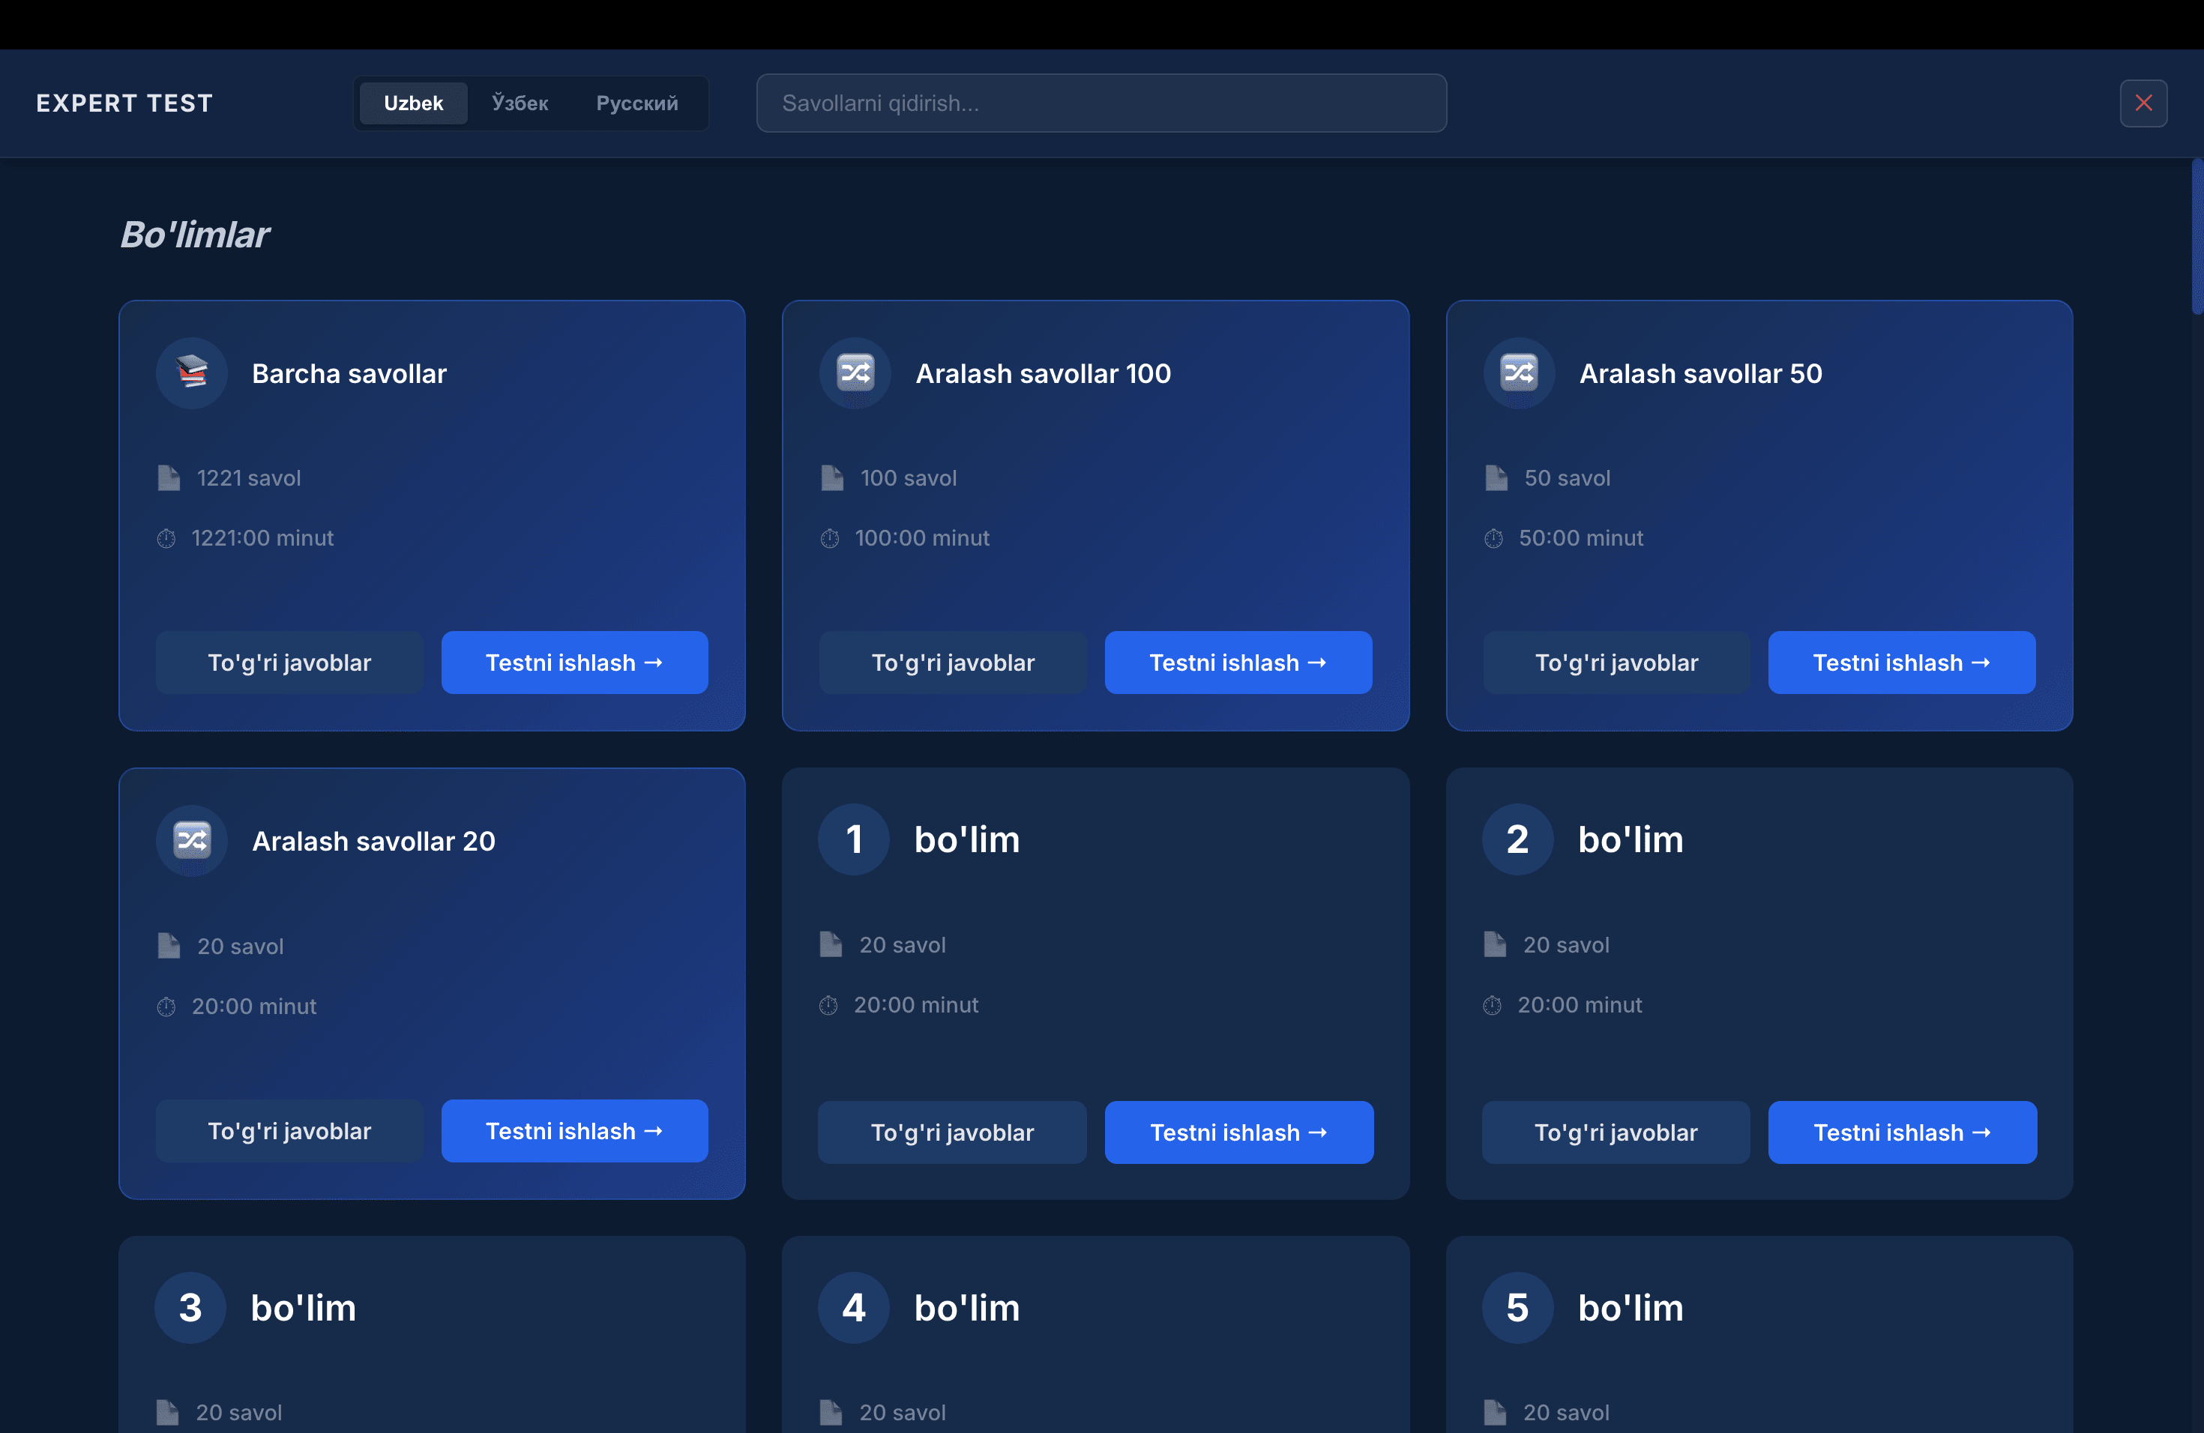Click the number 1 badge of bo'lim
The width and height of the screenshot is (2204, 1433).
click(x=854, y=839)
